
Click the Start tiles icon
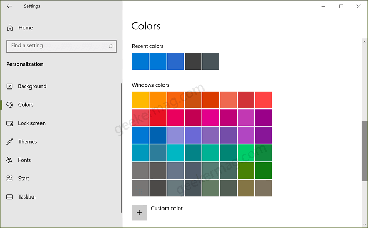[9, 179]
